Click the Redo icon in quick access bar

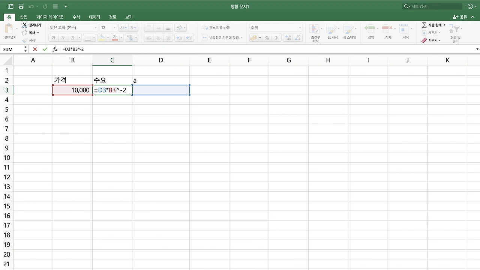click(x=45, y=6)
